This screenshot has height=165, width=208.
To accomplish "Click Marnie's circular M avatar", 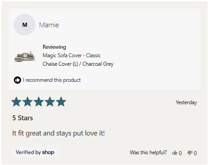I will click(x=25, y=25).
